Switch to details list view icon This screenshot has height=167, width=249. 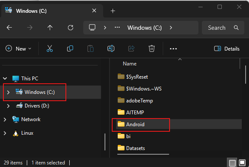pos(232,163)
